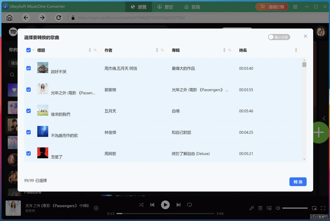Click the search icon in title column
Image resolution: width=330 pixels, height=221 pixels.
[x=95, y=50]
